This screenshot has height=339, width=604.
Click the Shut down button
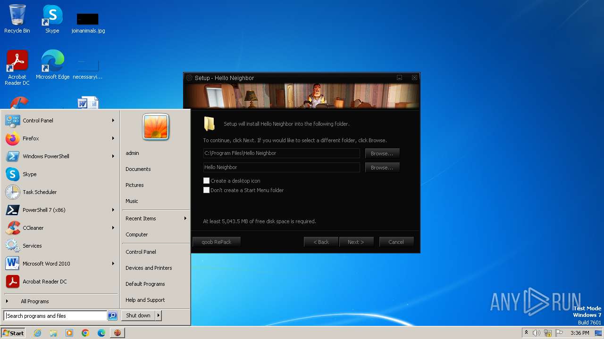coord(138,315)
